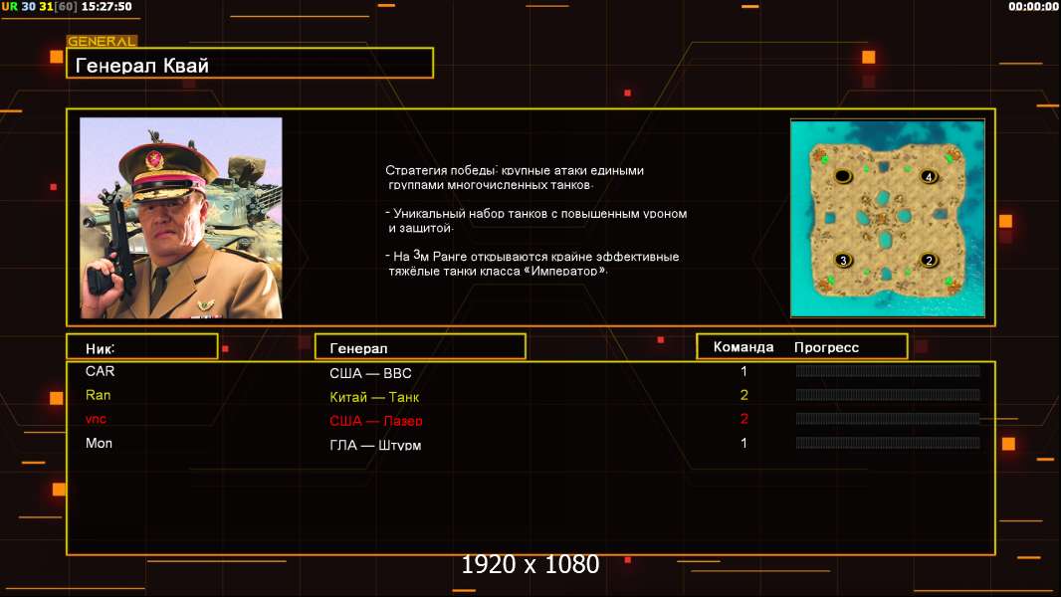Click the loading progress bar for vnc
Viewport: 1061px width, 597px height.
(x=888, y=419)
